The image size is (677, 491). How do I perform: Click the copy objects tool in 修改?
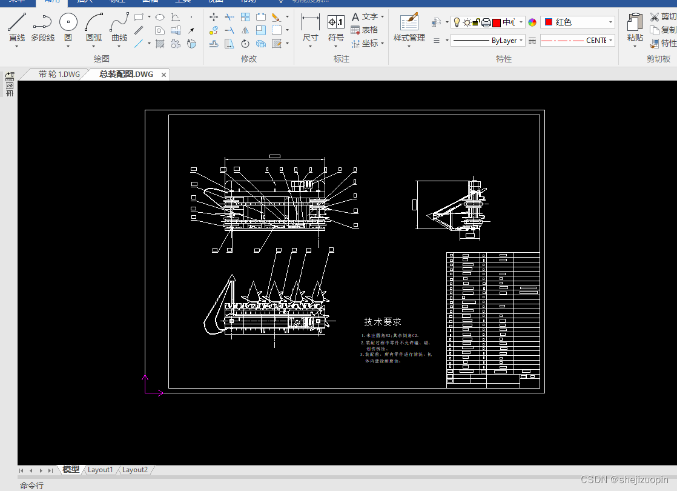tap(213, 30)
